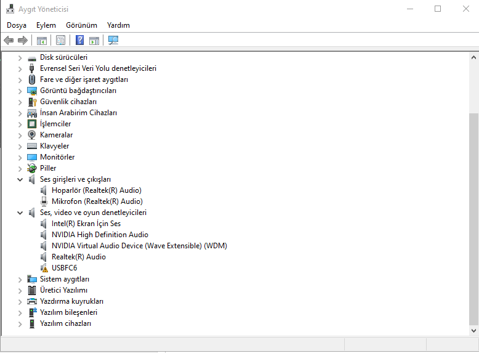Click the Klavyeler keyboard icon
The height and width of the screenshot is (353, 479).
coord(32,146)
